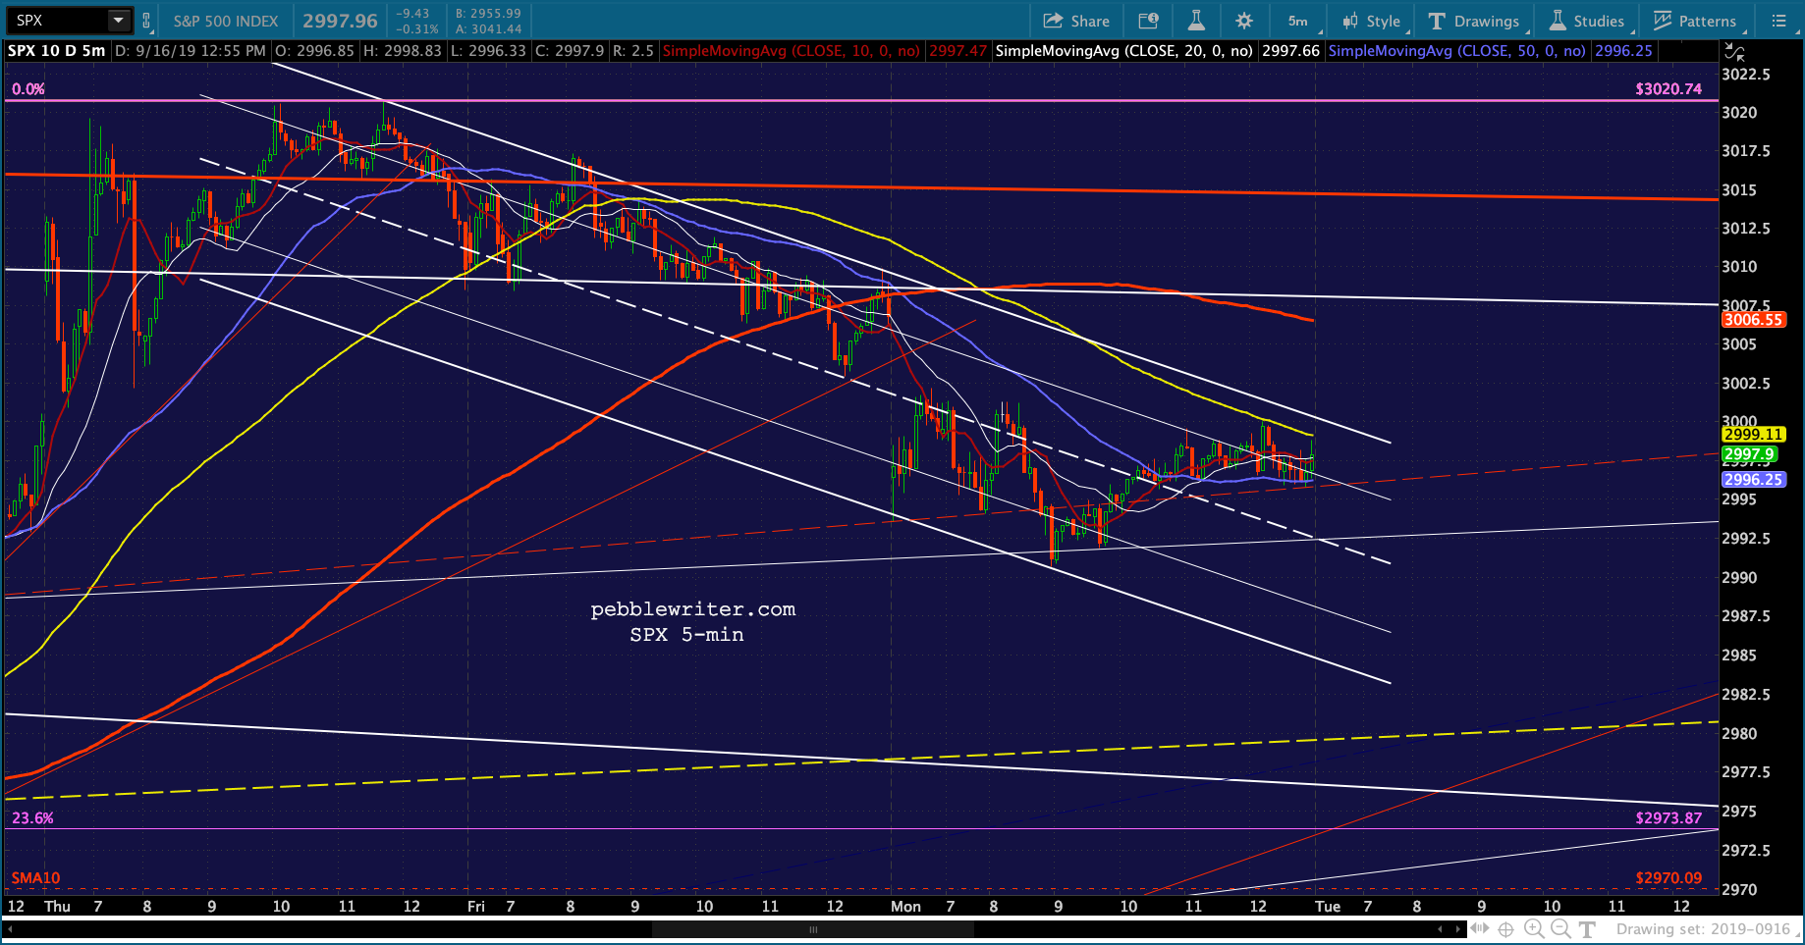Screen dimensions: 1805x945
Task: Open the Studies menu
Action: pos(1588,21)
